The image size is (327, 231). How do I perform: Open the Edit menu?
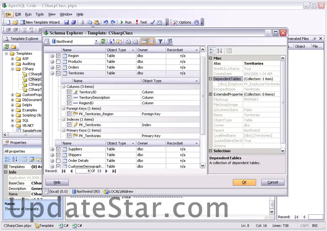point(18,14)
